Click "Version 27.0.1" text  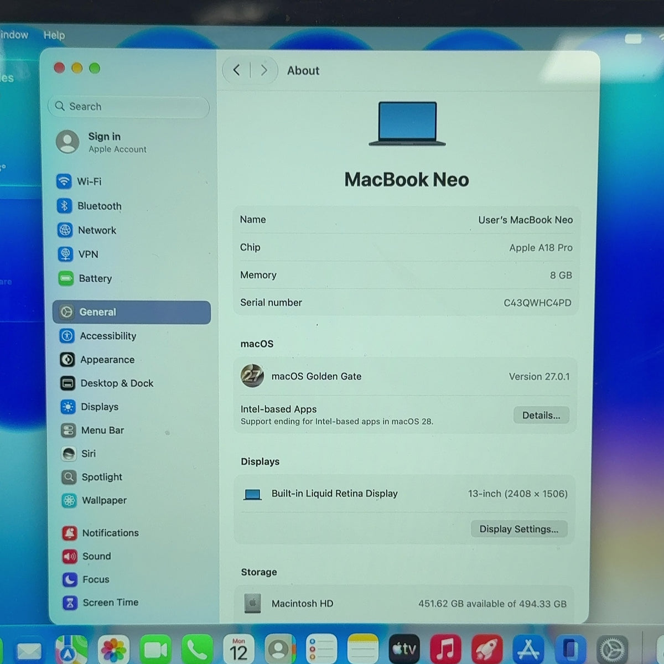pos(539,376)
